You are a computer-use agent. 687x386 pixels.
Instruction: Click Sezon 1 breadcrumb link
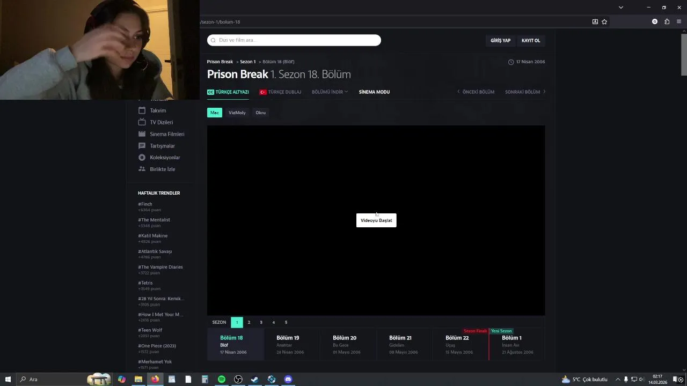coord(247,62)
